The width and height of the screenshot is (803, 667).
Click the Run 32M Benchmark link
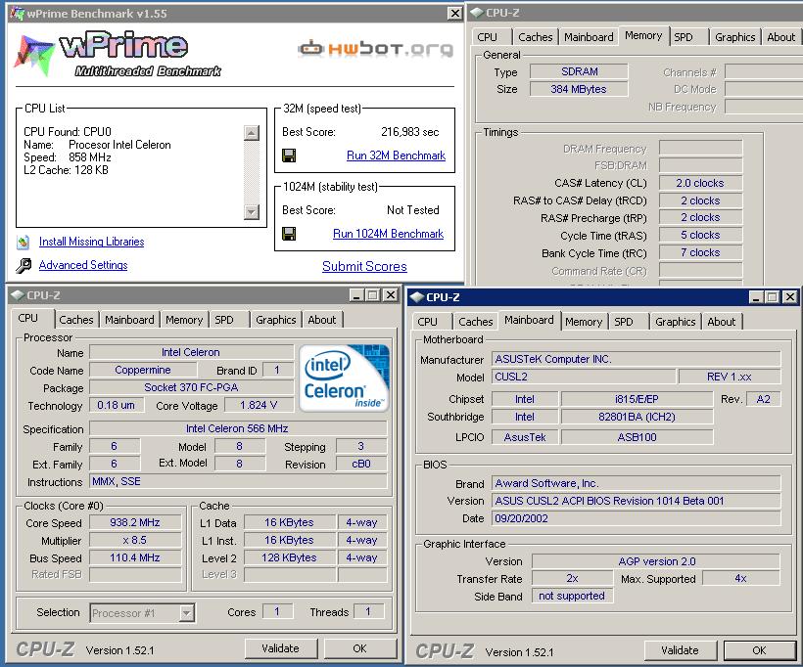[396, 156]
